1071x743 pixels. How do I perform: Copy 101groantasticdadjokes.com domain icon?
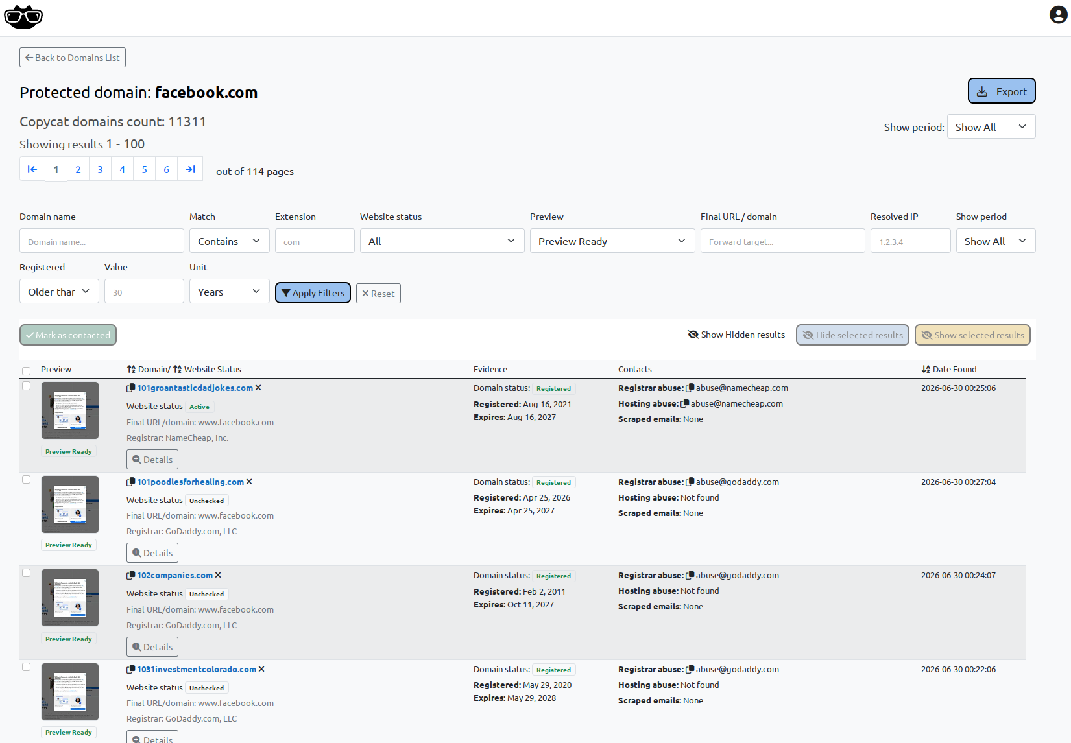130,388
